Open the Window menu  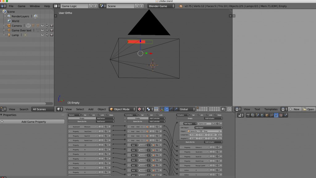(35, 6)
